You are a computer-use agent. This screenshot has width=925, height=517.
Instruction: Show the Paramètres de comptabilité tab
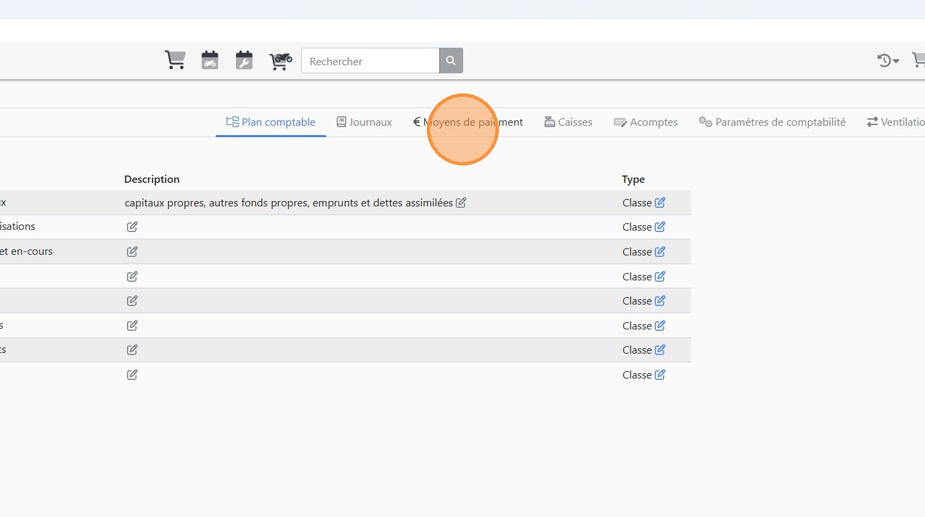click(772, 122)
